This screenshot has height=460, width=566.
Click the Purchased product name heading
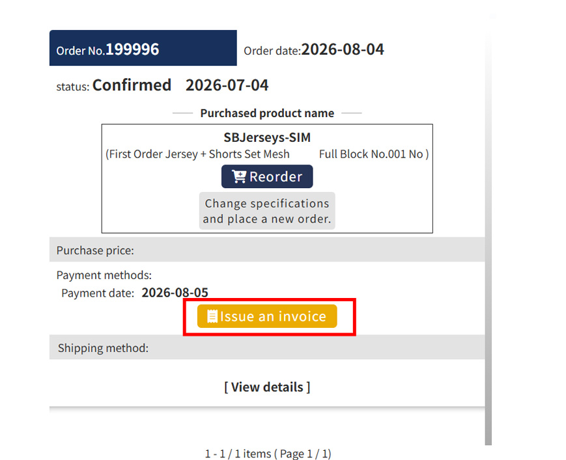click(x=267, y=113)
